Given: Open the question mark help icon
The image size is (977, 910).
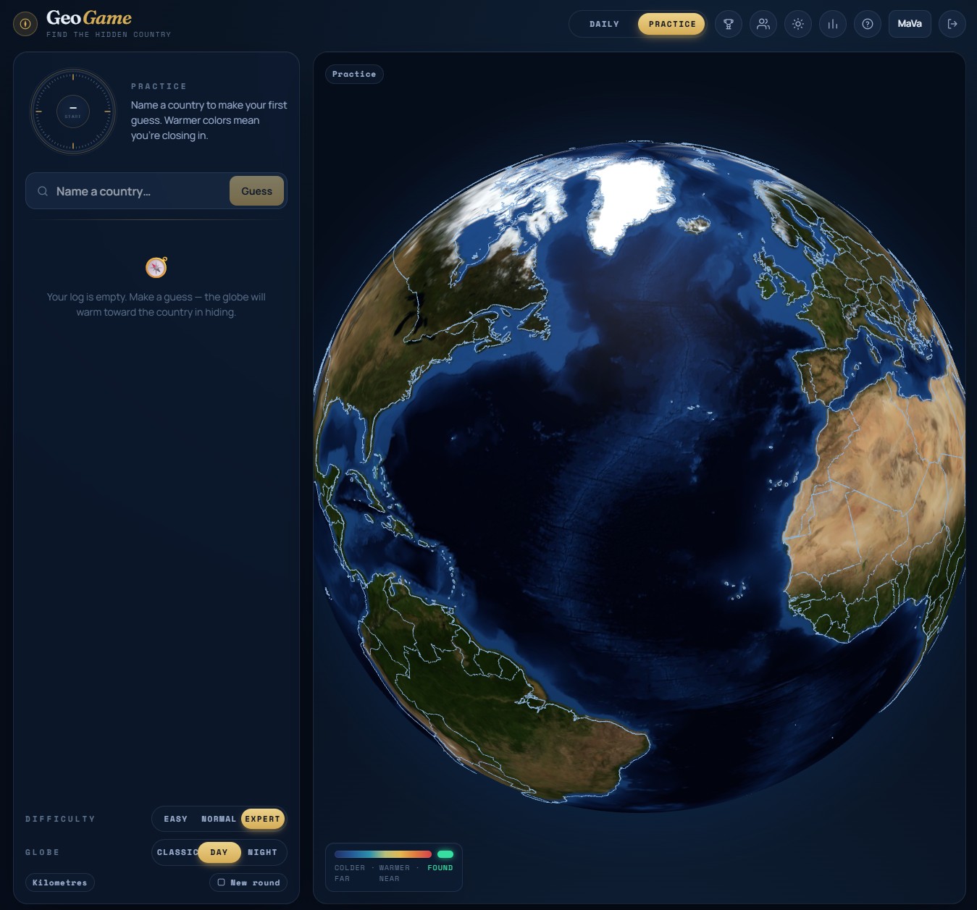Looking at the screenshot, I should tap(868, 24).
